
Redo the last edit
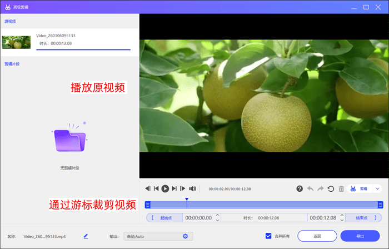[x=321, y=189]
